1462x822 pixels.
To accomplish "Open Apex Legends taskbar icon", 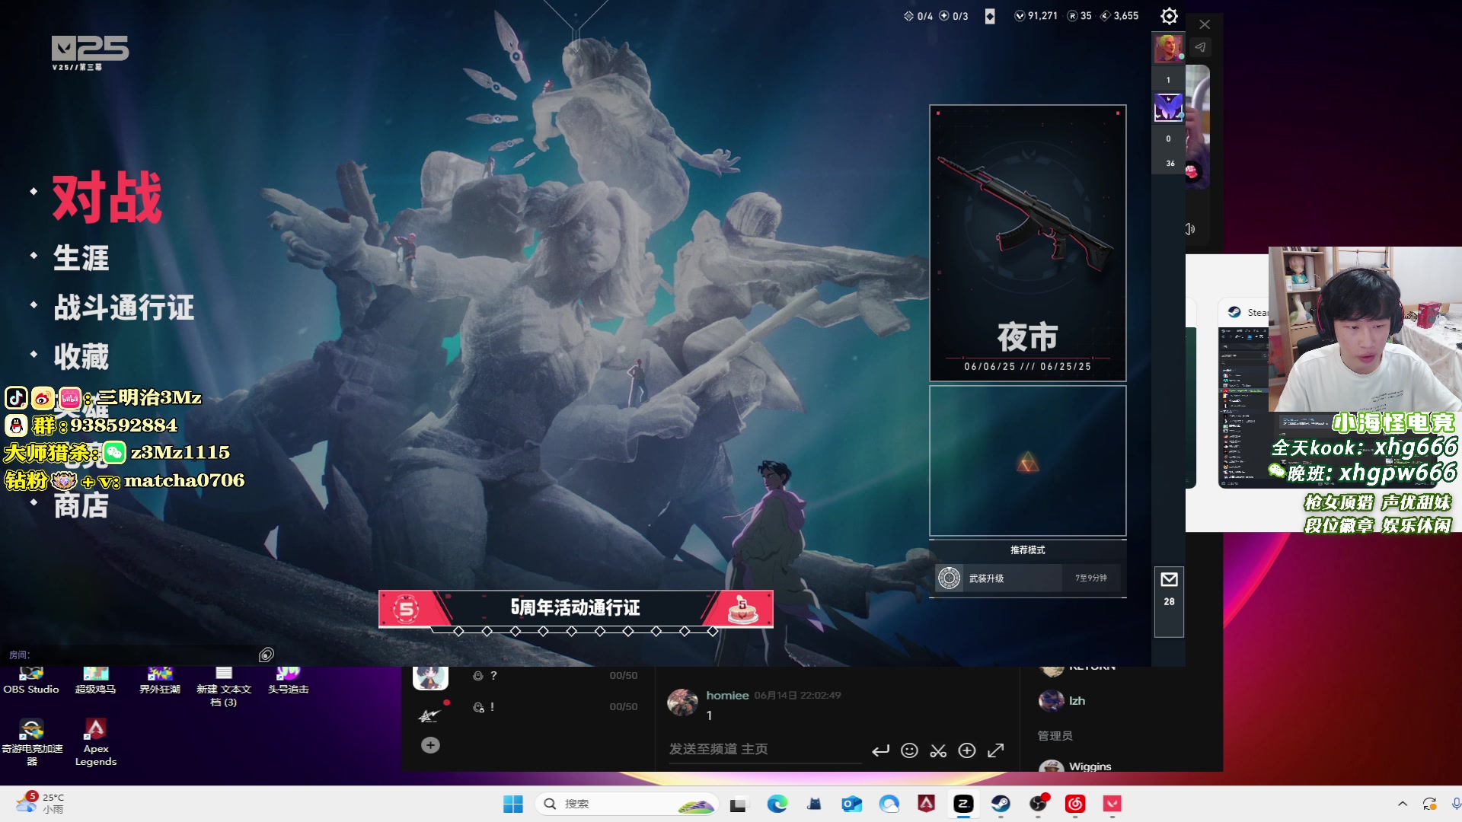I will point(926,804).
